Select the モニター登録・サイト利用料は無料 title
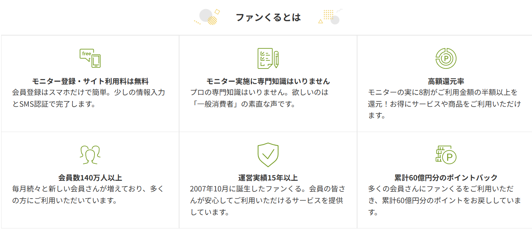Viewport: 532px width, 230px height. (x=90, y=81)
